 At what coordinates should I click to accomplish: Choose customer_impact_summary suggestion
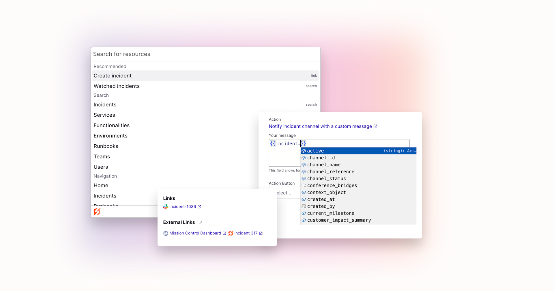click(358, 220)
